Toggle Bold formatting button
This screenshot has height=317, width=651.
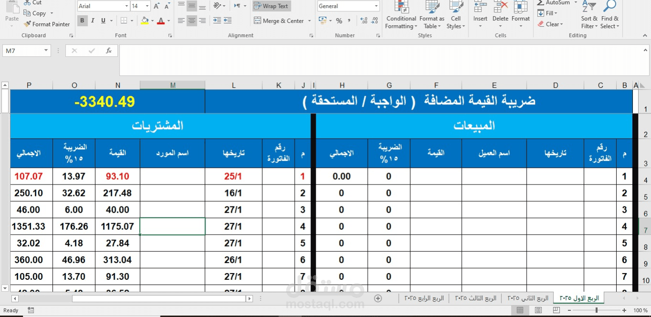coord(82,20)
